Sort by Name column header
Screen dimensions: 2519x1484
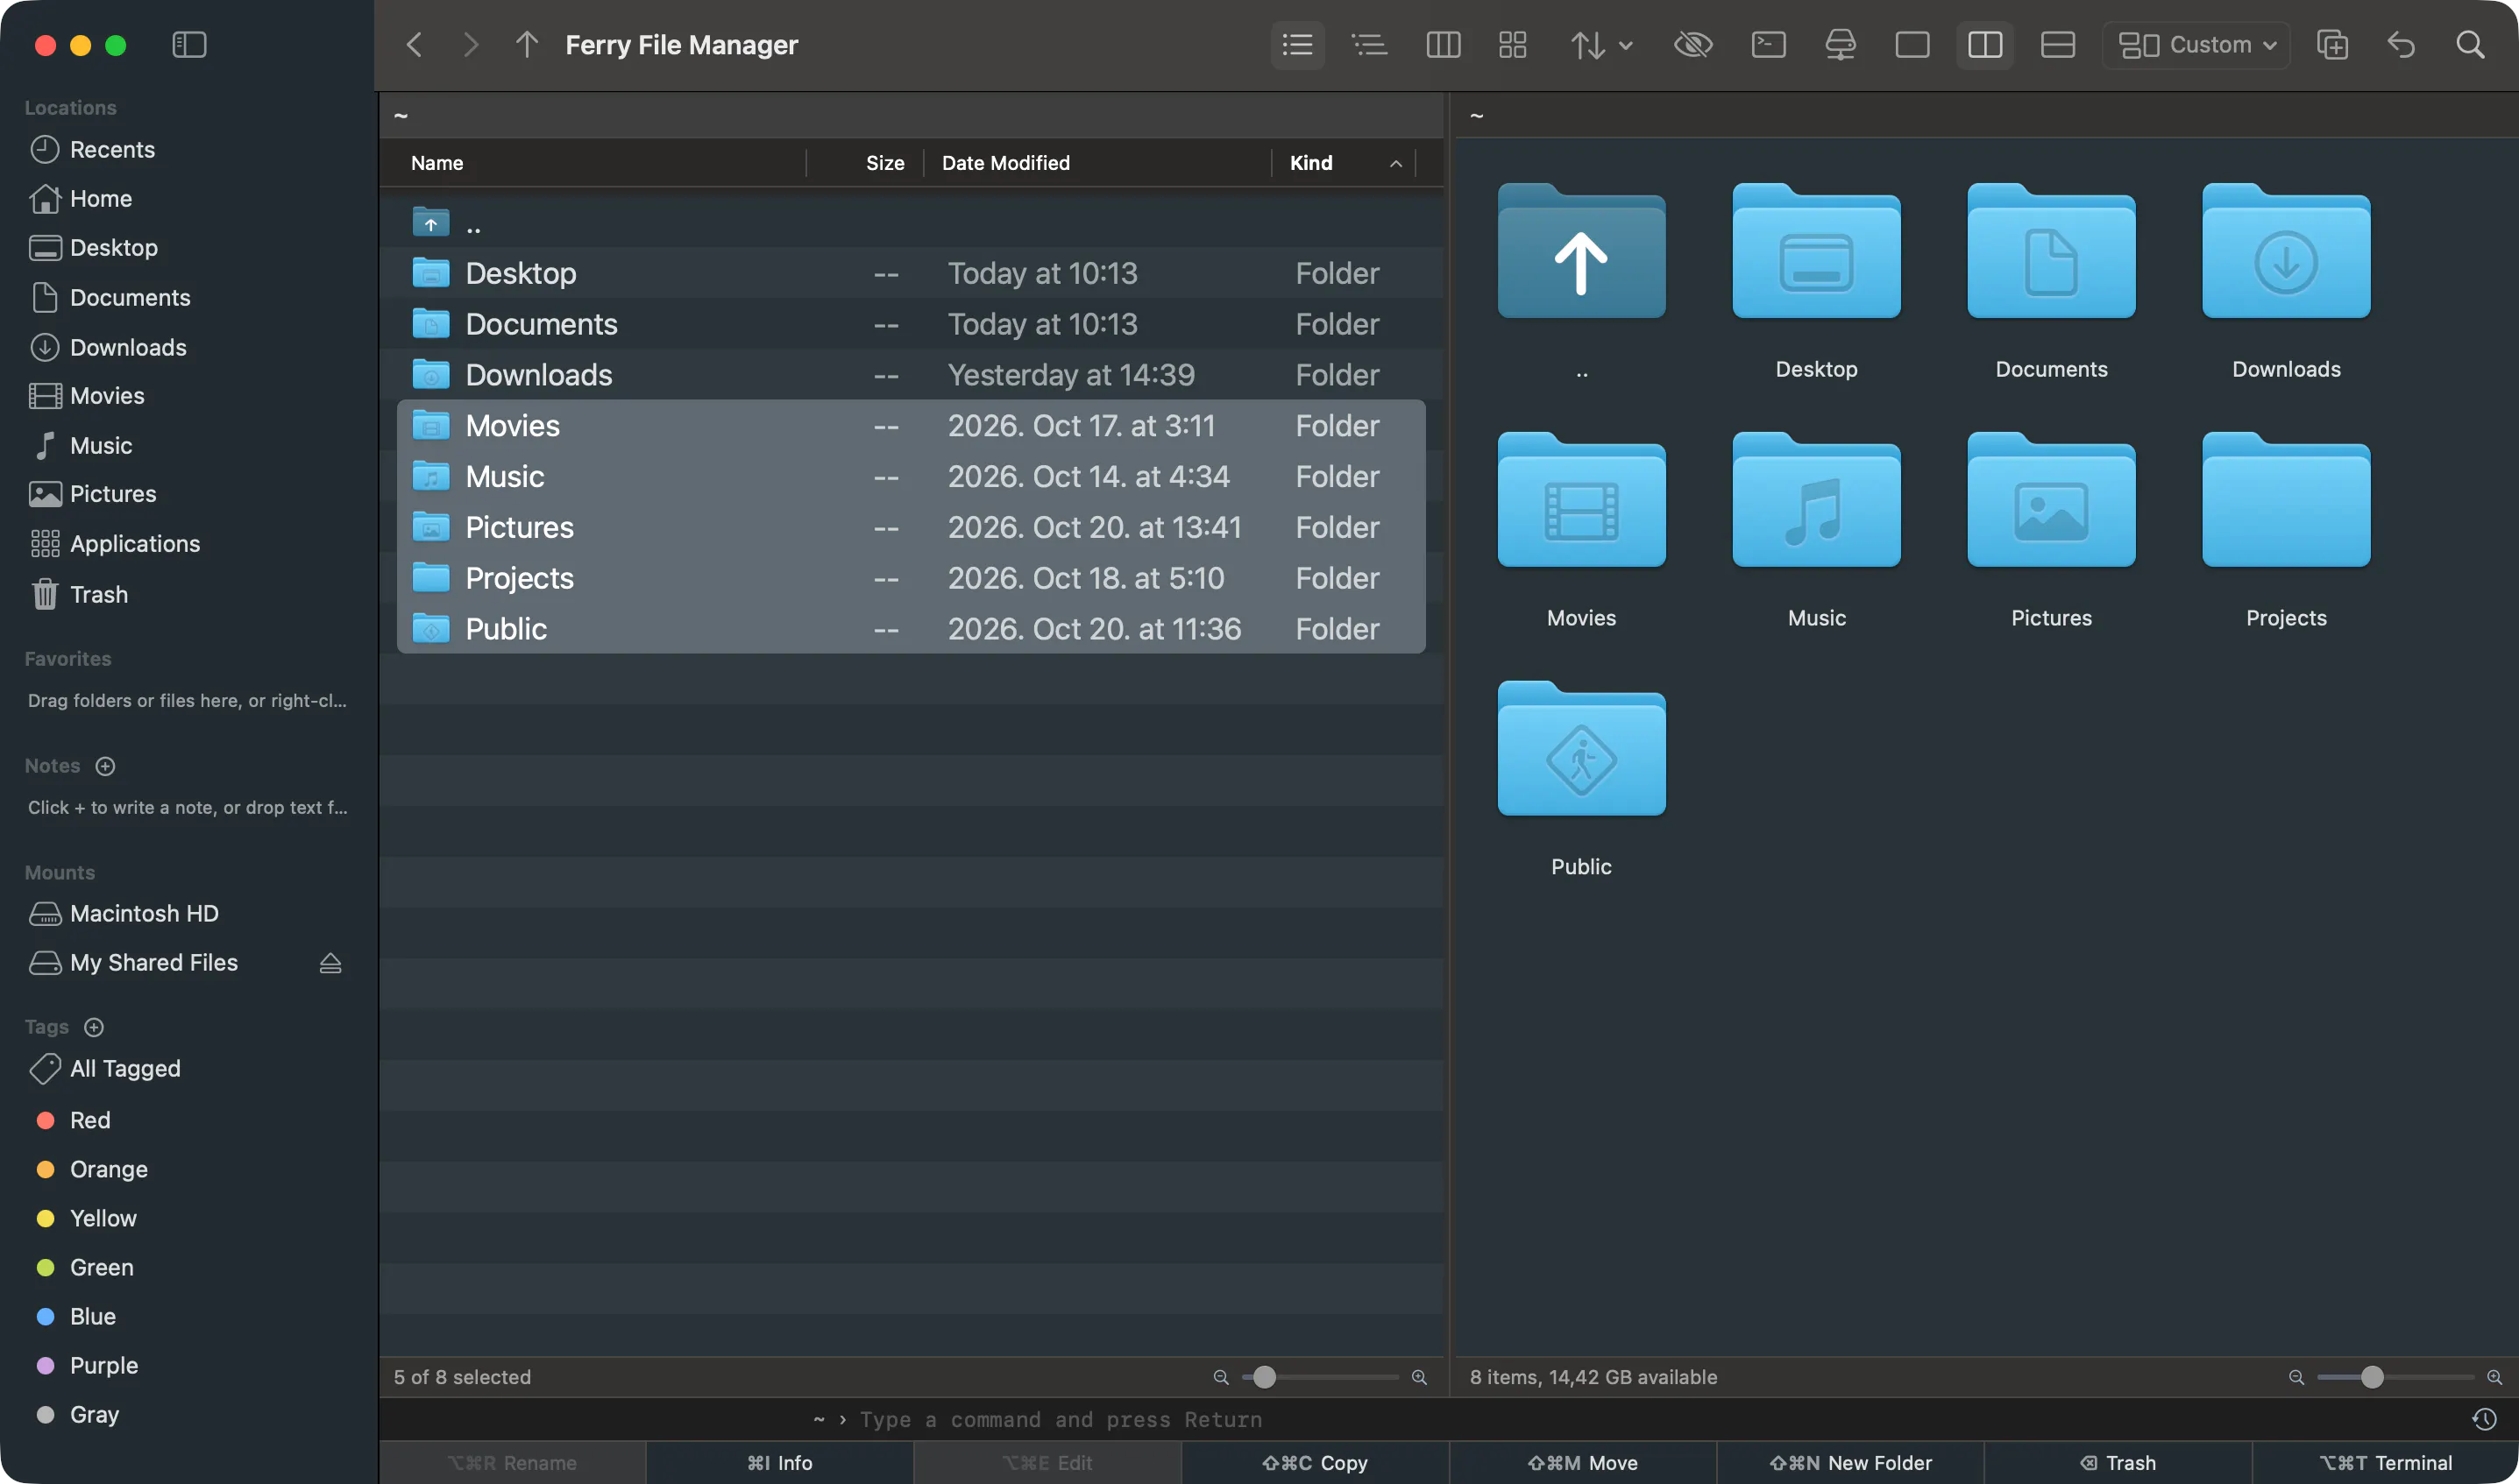click(x=600, y=163)
